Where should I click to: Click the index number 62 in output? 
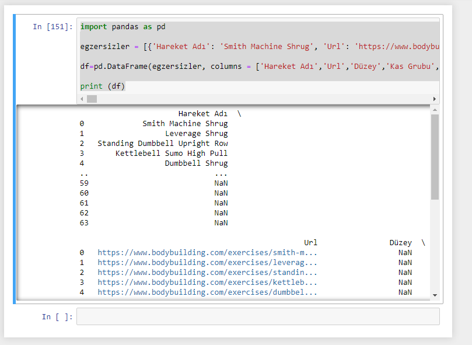(x=84, y=213)
